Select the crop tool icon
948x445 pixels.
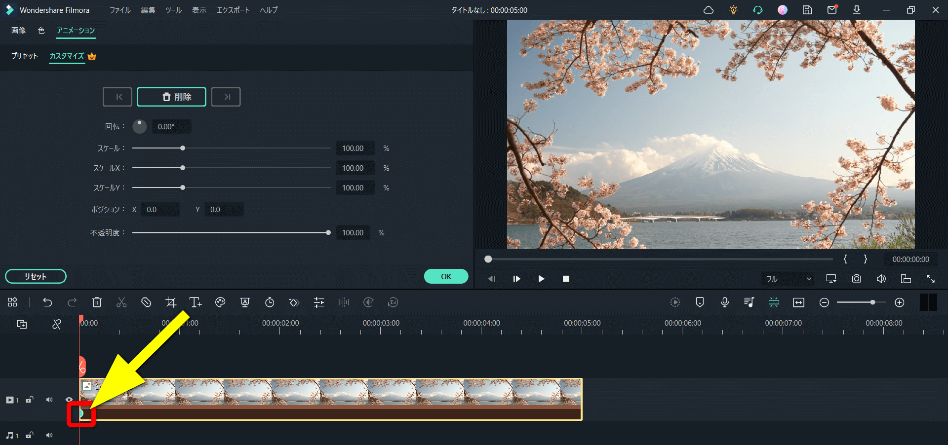click(171, 302)
